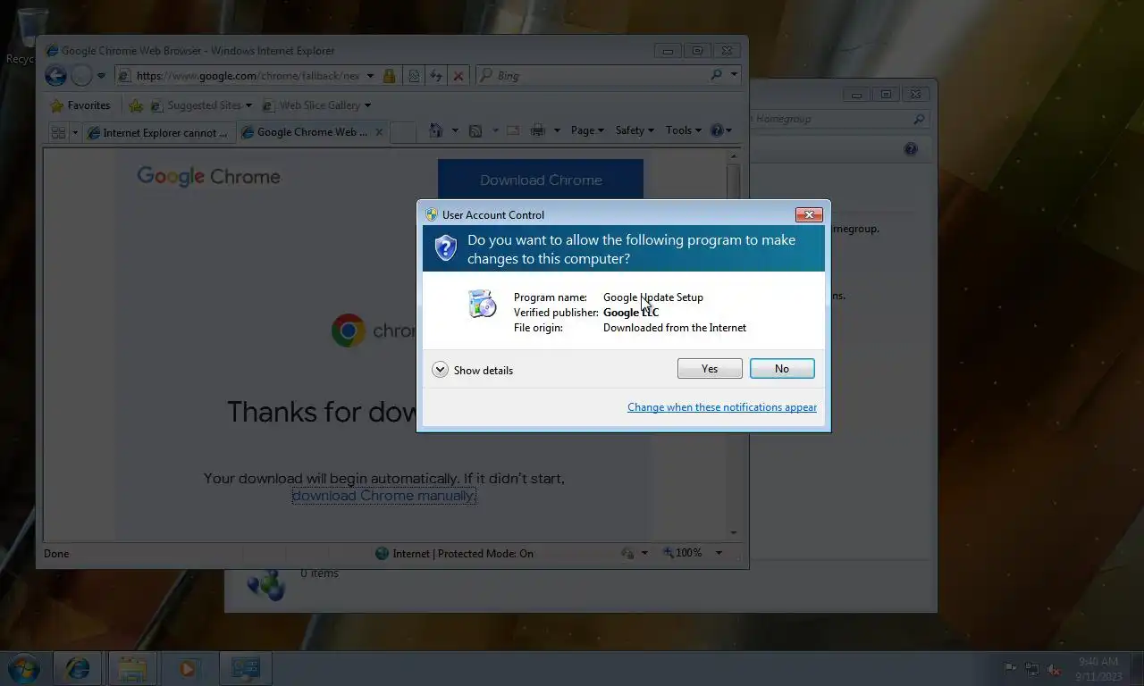Click the Internet Protected Mode status text
This screenshot has width=1144, height=686.
click(x=463, y=554)
